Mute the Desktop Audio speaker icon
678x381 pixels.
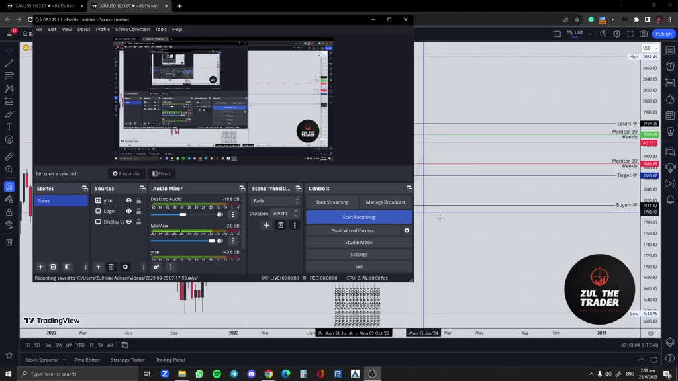[220, 214]
